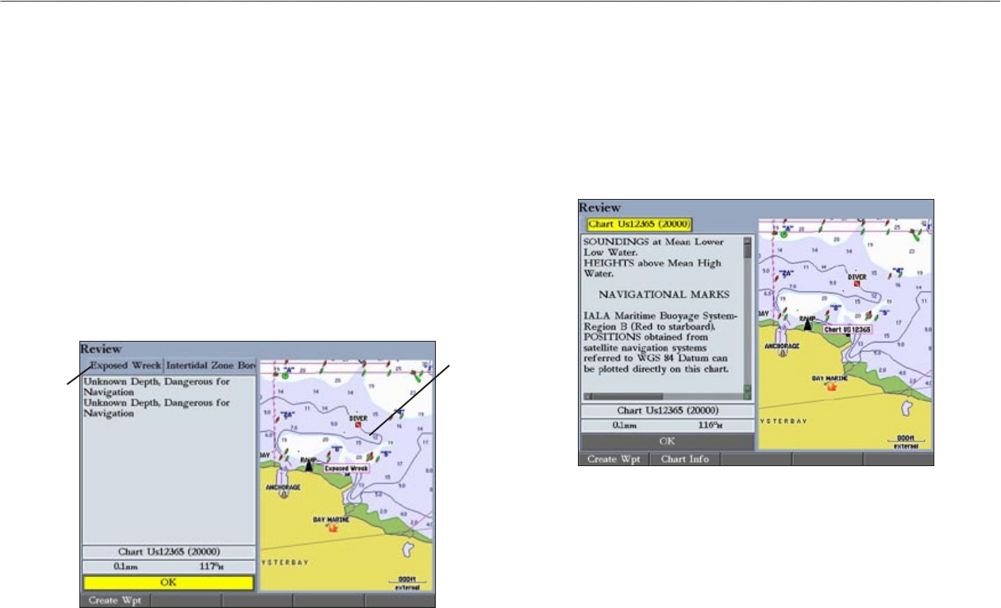Click the gray OK button on chart notes screen
Viewport: 1001px width, 608px height.
[x=668, y=442]
